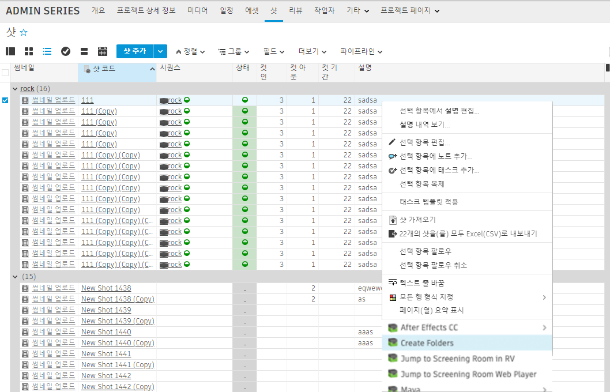
Task: Open the 필드 fields dropdown
Action: 274,51
